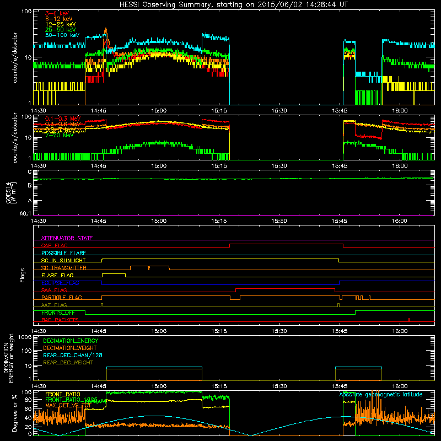Click the yellow FRONT_RATIO legend label
Screen dimensions: 441x441
[63, 394]
